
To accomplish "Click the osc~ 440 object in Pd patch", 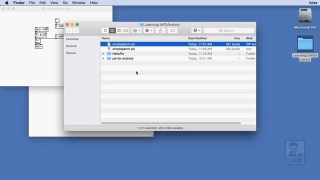I will coord(41,29).
